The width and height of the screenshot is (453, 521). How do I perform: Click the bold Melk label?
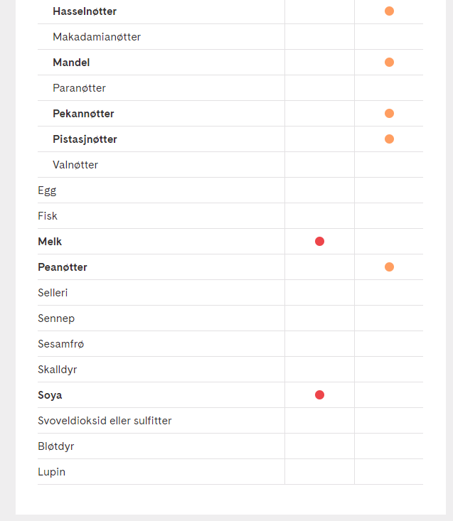point(50,242)
